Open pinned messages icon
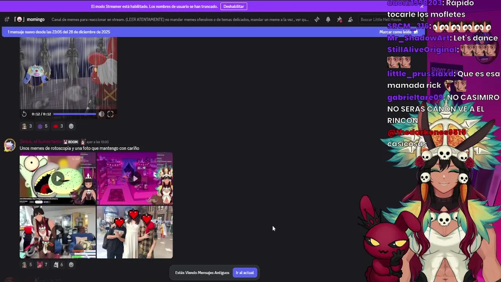Screen dimensions: 501x282 click(339, 19)
